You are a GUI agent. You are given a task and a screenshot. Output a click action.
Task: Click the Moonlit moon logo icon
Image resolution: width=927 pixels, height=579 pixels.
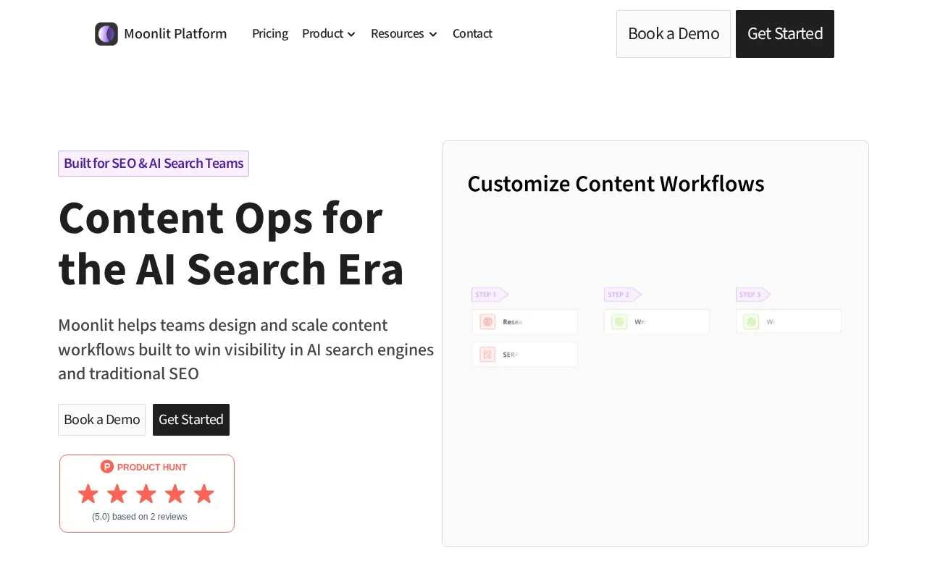tap(106, 34)
